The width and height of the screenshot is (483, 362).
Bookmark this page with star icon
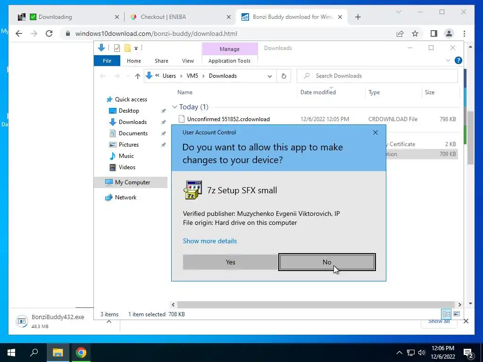415,33
